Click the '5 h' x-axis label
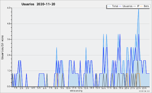Image resolution: width=152 pixels, height=93 pixels. (x=39, y=88)
